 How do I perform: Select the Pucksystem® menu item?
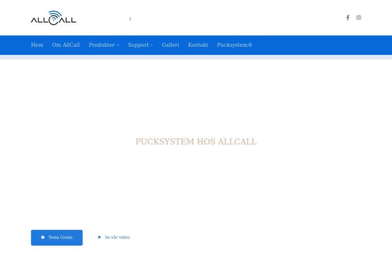click(235, 45)
